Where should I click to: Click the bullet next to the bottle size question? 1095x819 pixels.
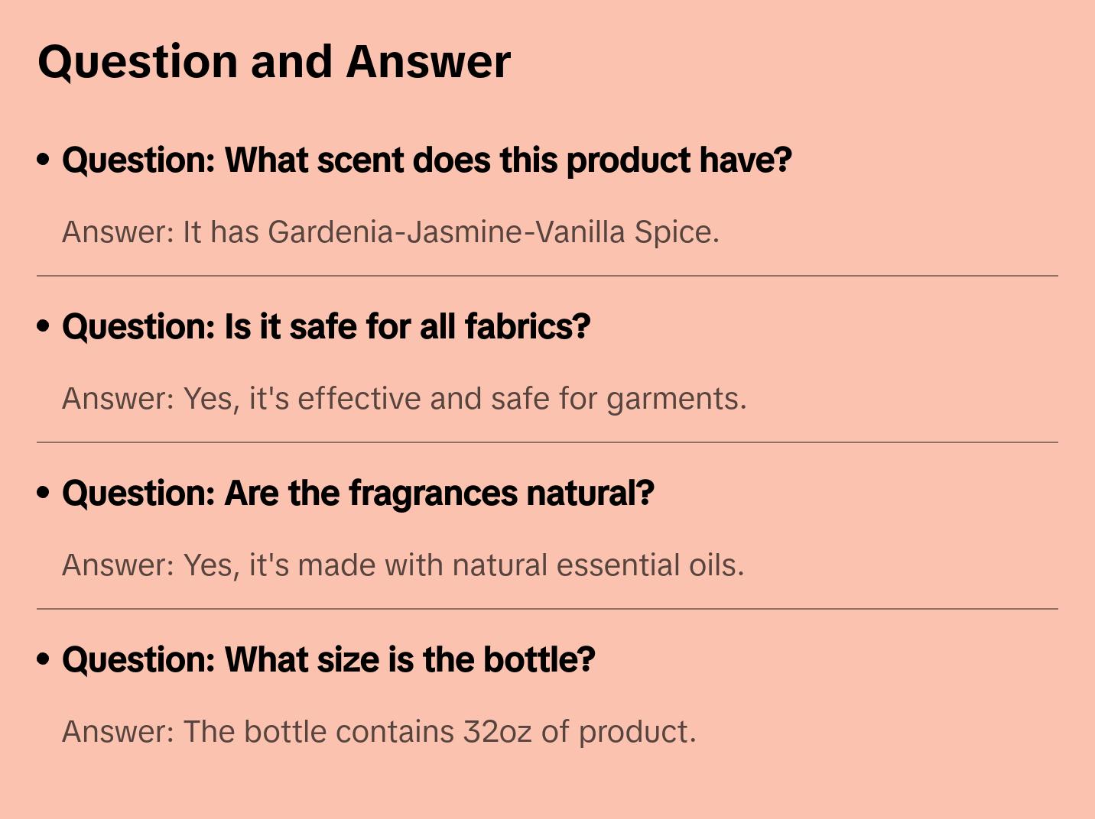pos(44,659)
